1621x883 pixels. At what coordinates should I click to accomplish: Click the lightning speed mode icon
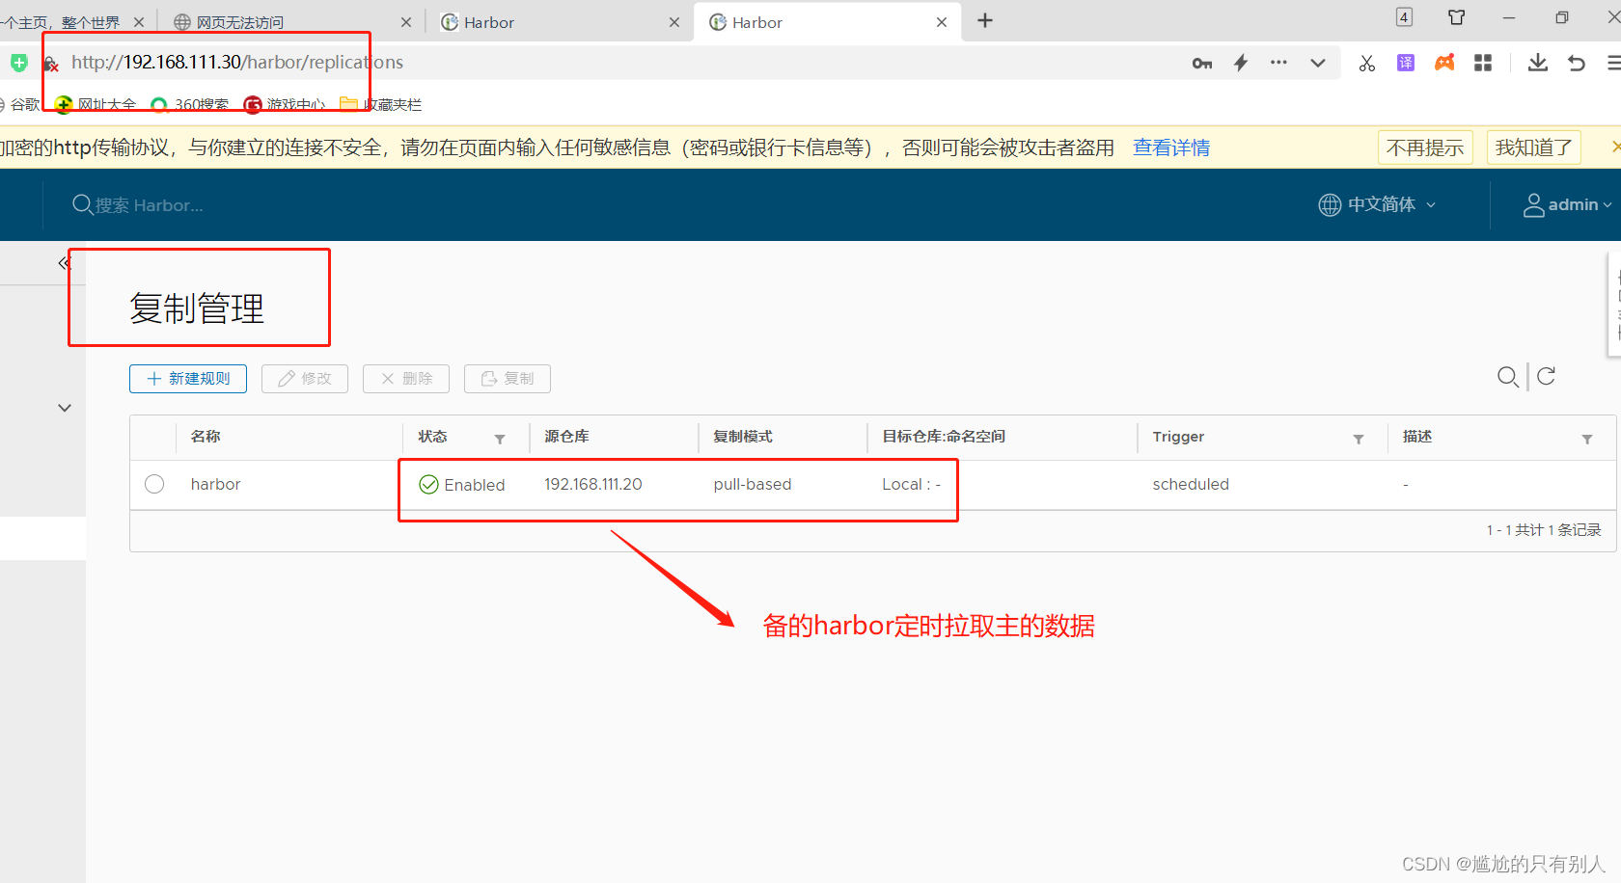(x=1241, y=63)
